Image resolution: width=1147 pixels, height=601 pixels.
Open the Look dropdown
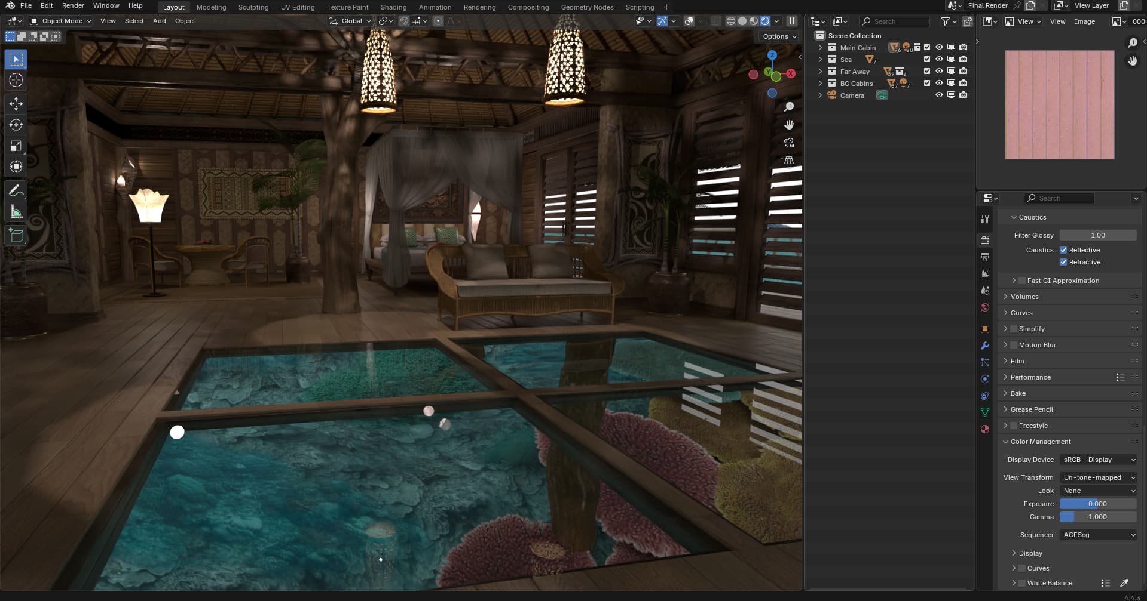[1098, 491]
